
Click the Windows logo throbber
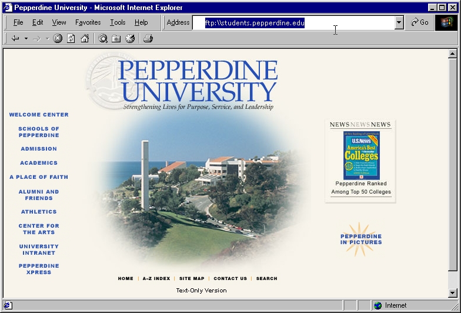click(x=446, y=22)
